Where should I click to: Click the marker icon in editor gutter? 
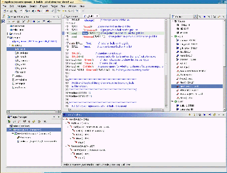click(x=63, y=33)
